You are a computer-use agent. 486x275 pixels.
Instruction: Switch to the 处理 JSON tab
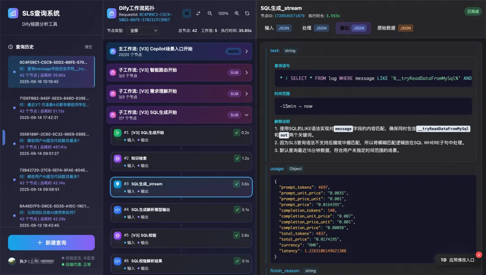315,28
